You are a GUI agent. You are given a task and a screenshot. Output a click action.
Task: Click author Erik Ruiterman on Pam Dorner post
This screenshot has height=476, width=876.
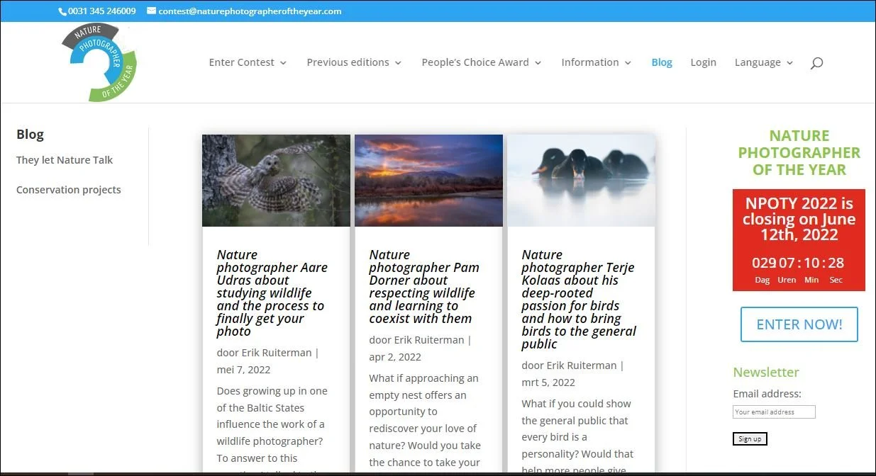tap(428, 340)
